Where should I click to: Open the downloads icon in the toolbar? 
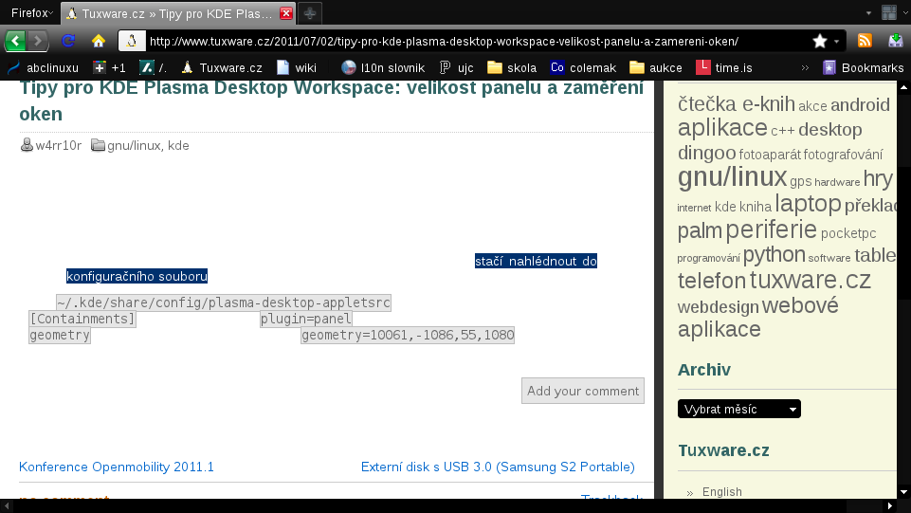coord(895,41)
